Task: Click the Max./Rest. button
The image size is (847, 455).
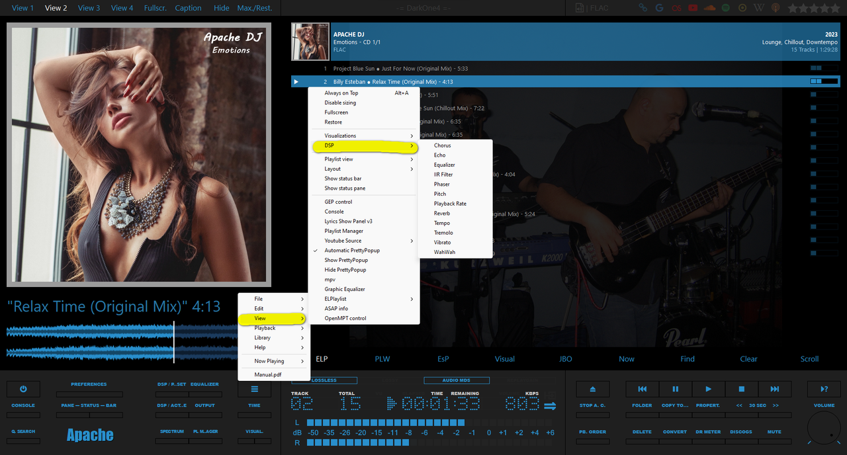Action: tap(254, 8)
